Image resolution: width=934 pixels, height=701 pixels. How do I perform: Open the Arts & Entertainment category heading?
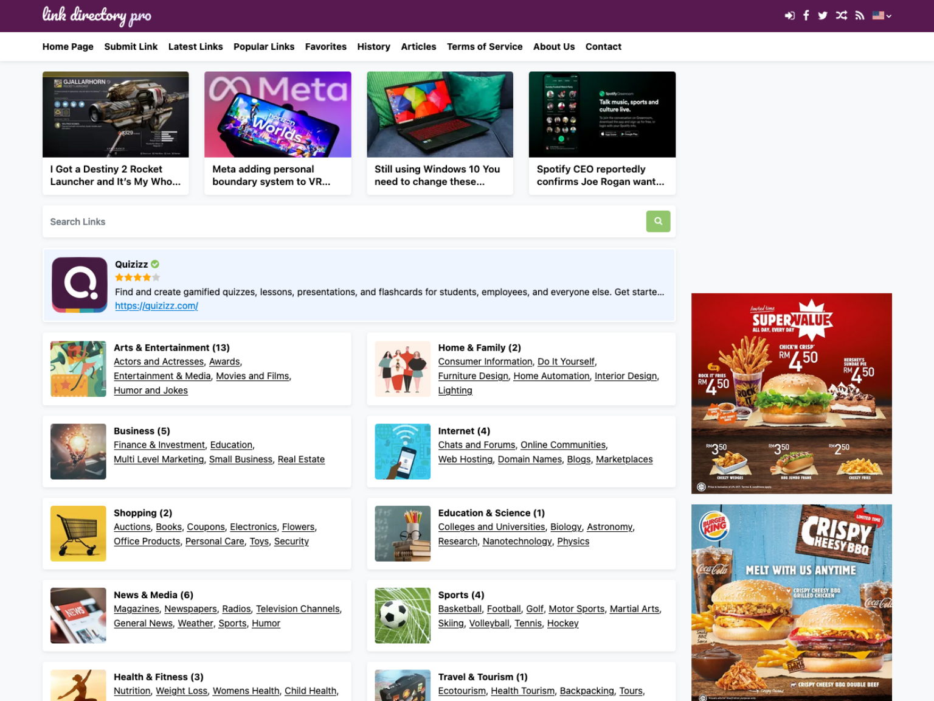(x=171, y=348)
